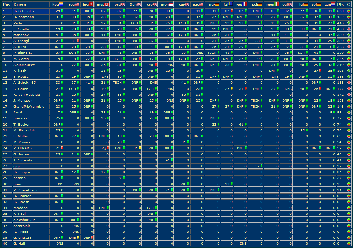
Task: Click unchanged-position icon in R. Schihalev's row
Action: (348, 11)
